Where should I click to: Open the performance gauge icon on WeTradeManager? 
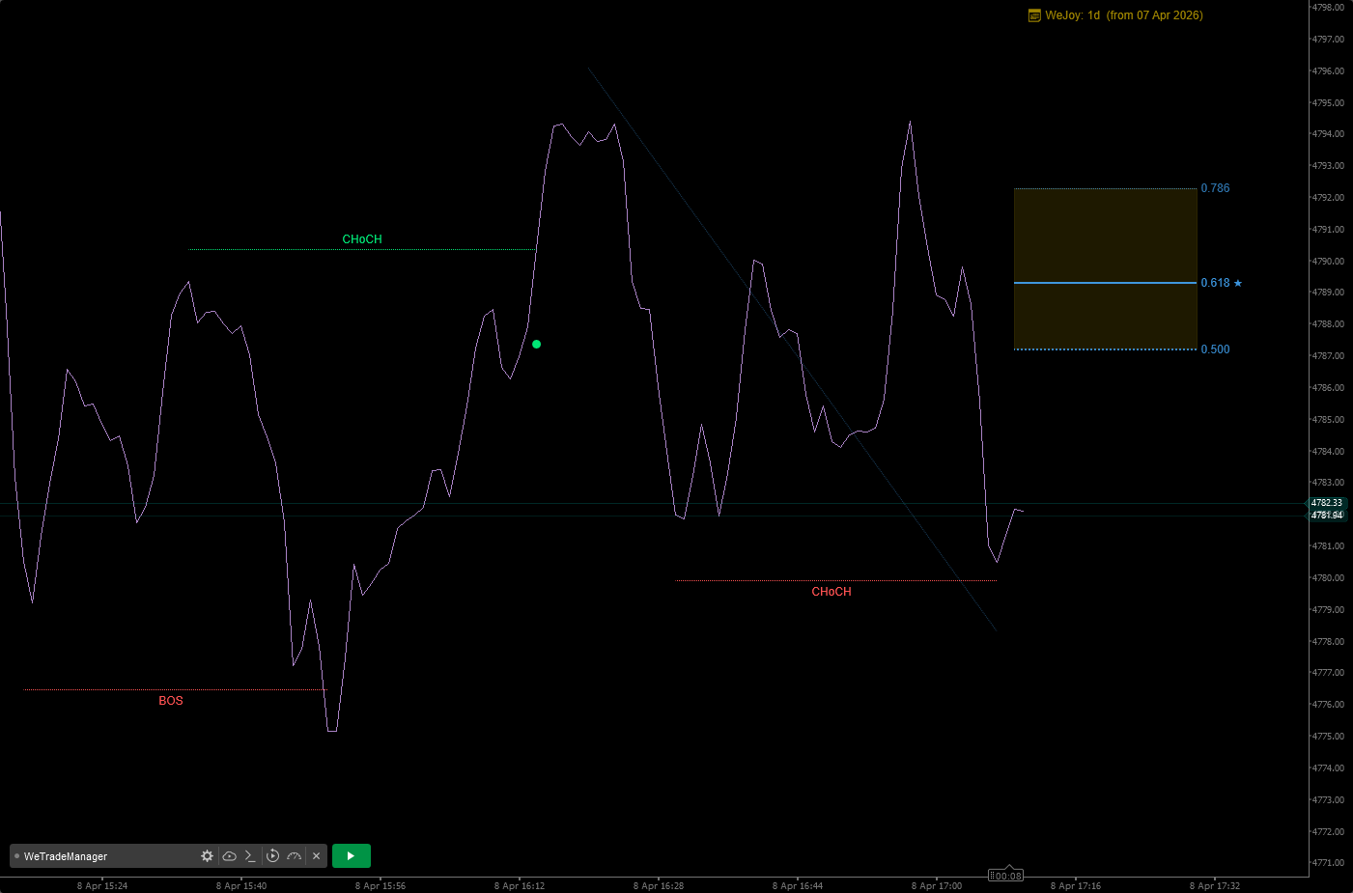tap(293, 855)
